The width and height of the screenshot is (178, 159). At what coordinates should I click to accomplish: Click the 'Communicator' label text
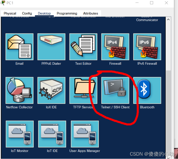click(147, 20)
